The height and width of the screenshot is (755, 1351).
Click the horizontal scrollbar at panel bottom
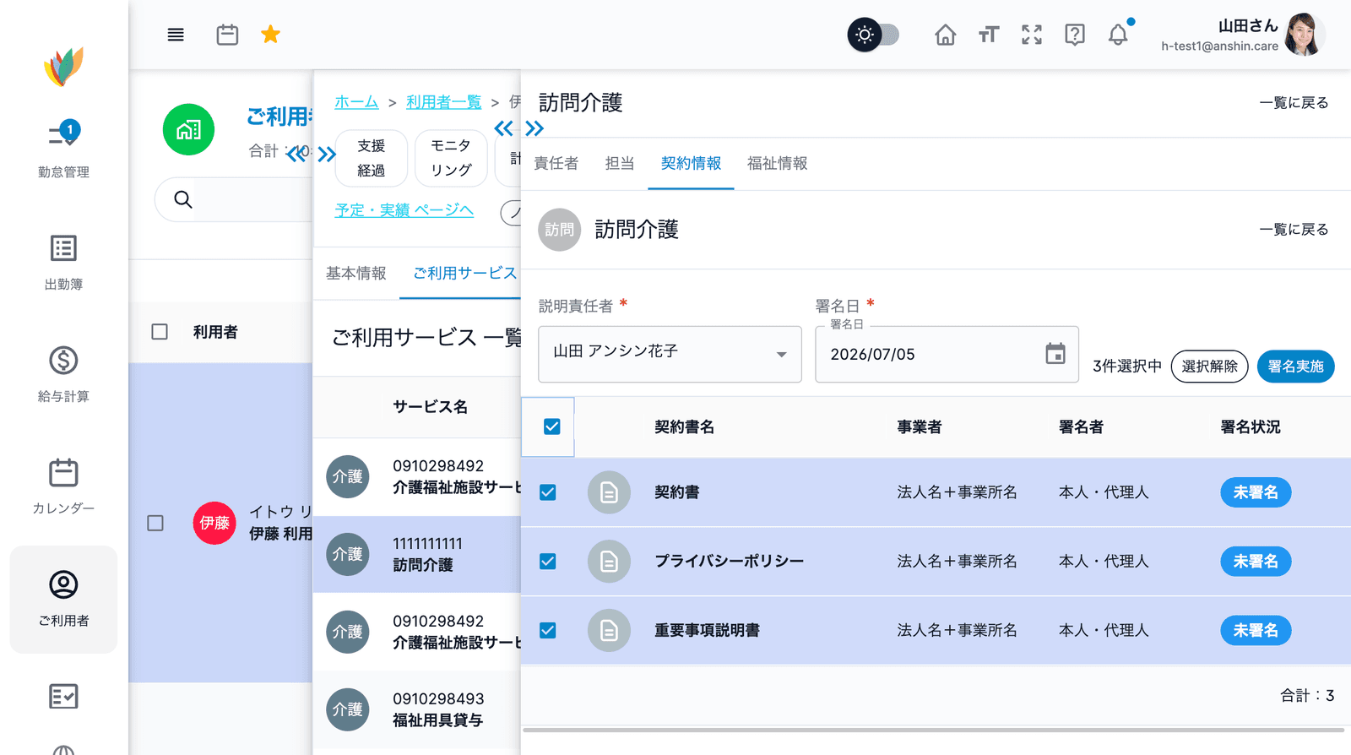[933, 730]
